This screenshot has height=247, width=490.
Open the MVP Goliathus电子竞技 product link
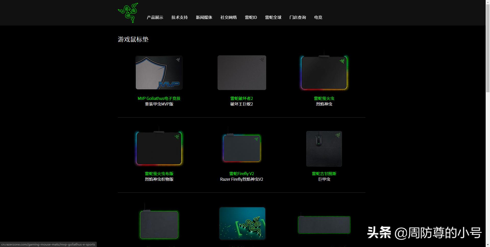tap(159, 98)
